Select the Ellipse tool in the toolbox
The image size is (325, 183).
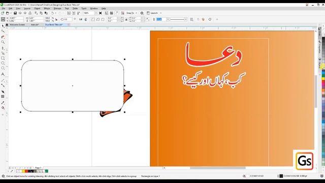click(x=3, y=63)
